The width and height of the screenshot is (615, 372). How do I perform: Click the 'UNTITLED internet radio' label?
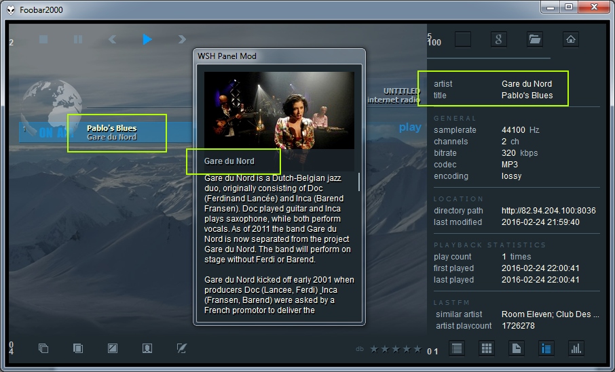tap(394, 96)
